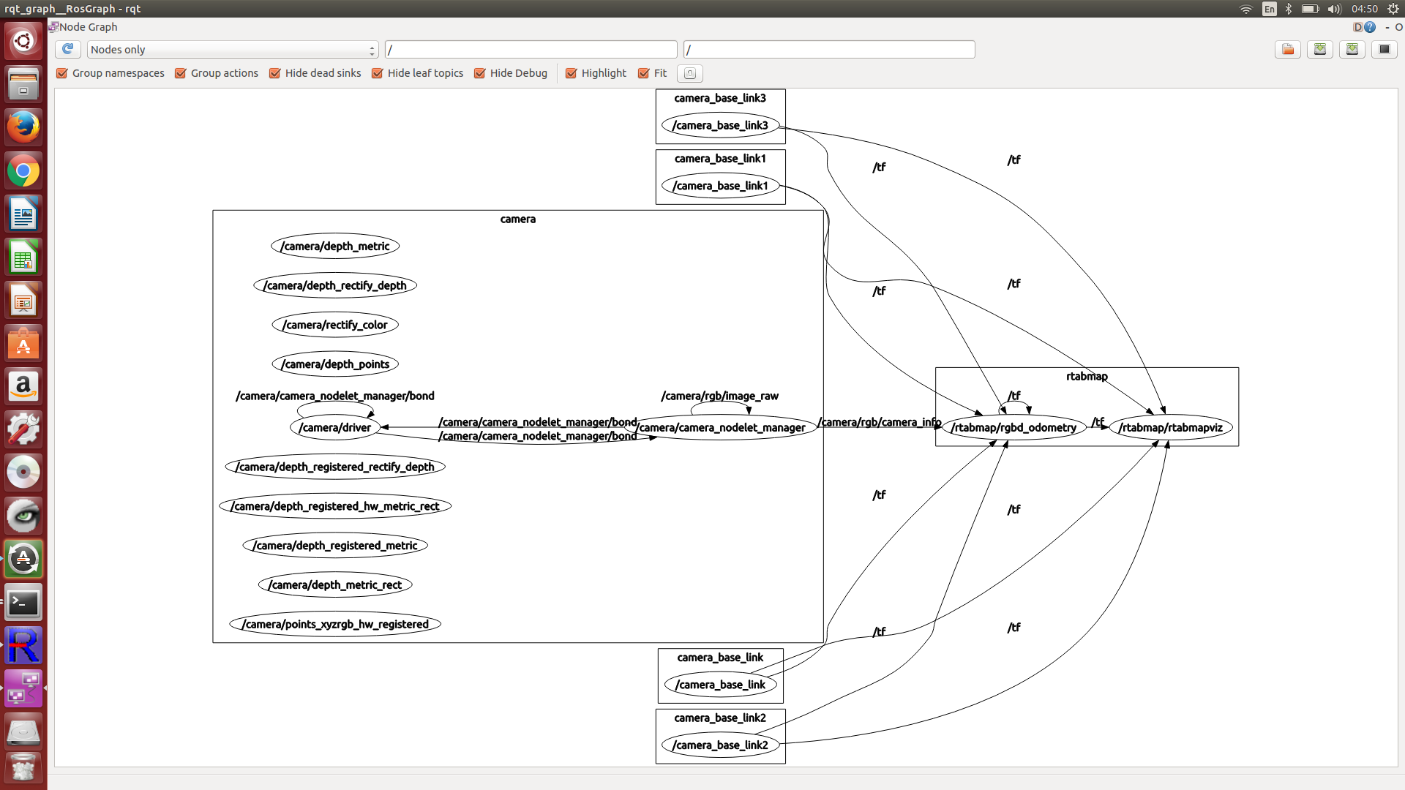
Task: Open Terminal from the Ubuntu dock
Action: [x=23, y=603]
